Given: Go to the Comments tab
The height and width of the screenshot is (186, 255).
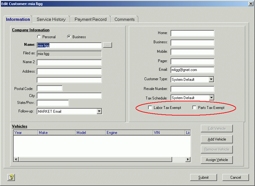Looking at the screenshot, I should click(x=124, y=19).
